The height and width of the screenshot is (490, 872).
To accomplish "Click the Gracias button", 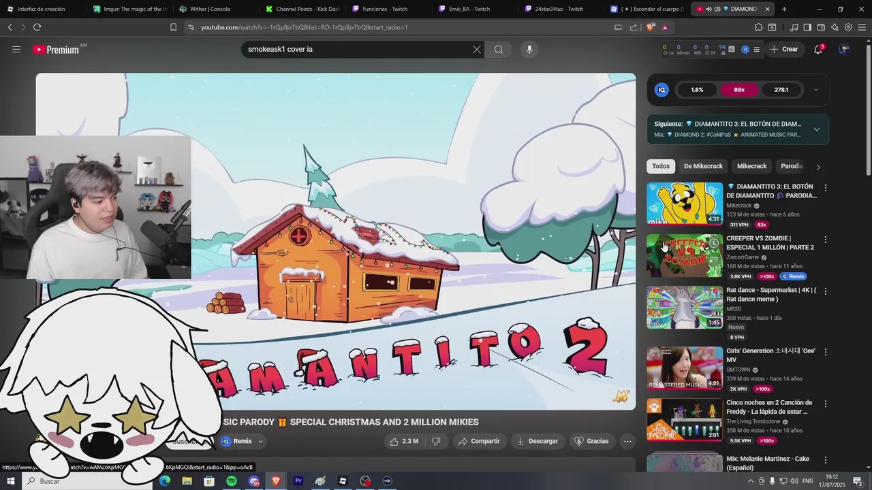I will pos(591,441).
